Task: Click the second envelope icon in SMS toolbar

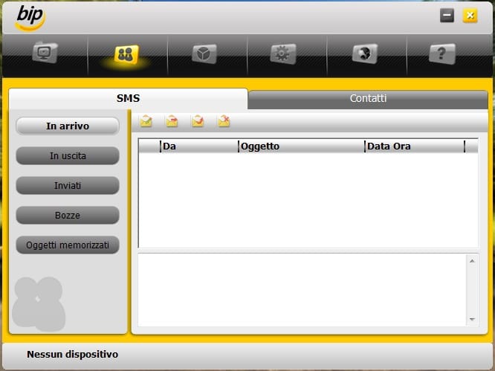Action: [x=172, y=121]
